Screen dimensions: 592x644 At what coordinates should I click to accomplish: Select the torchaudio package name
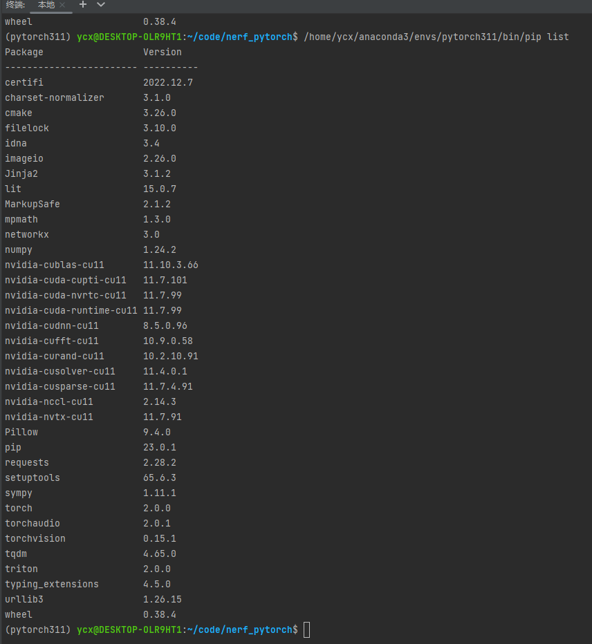point(32,523)
